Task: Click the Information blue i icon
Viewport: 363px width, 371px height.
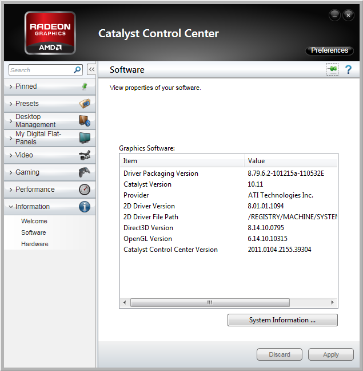Action: point(85,207)
